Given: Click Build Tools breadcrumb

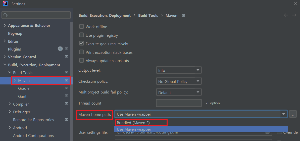Looking at the screenshot, I should [x=148, y=16].
